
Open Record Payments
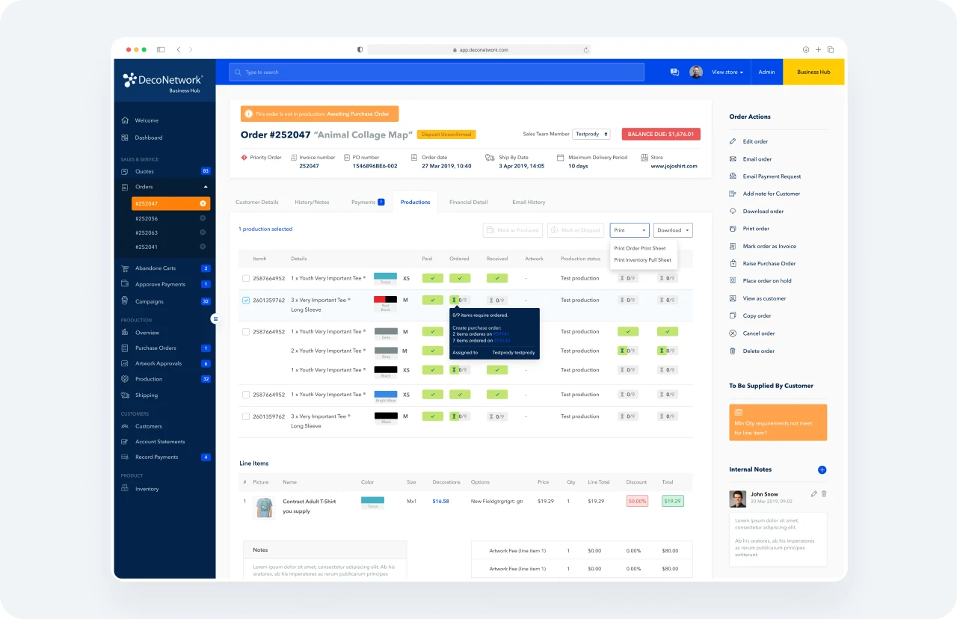pyautogui.click(x=156, y=457)
